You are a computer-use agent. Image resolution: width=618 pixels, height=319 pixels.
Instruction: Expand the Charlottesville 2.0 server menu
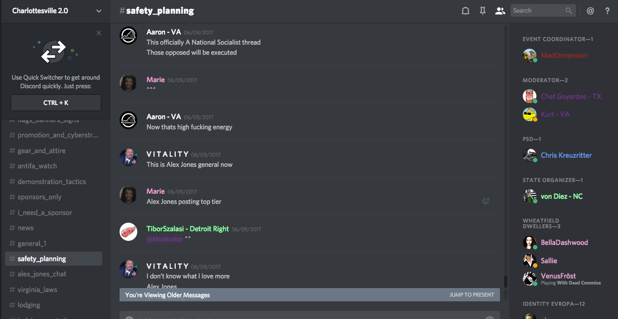point(98,11)
